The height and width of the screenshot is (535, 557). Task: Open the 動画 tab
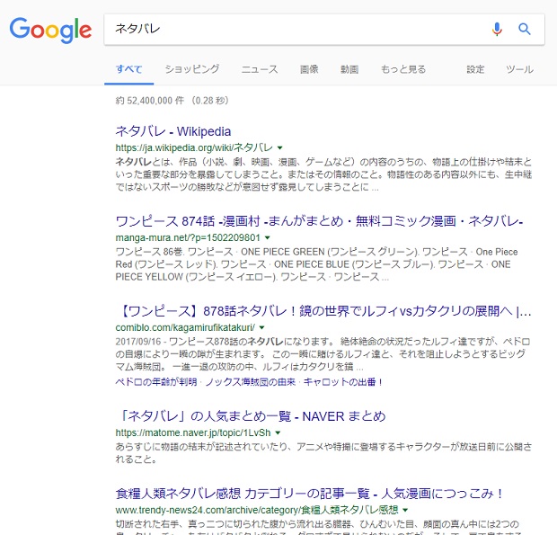349,69
